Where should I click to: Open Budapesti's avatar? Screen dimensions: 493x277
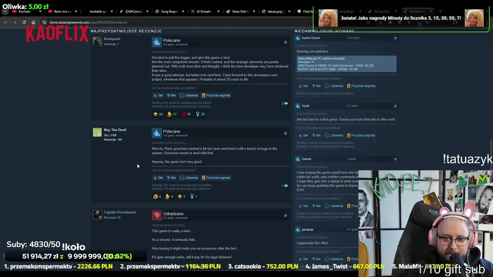point(97,41)
